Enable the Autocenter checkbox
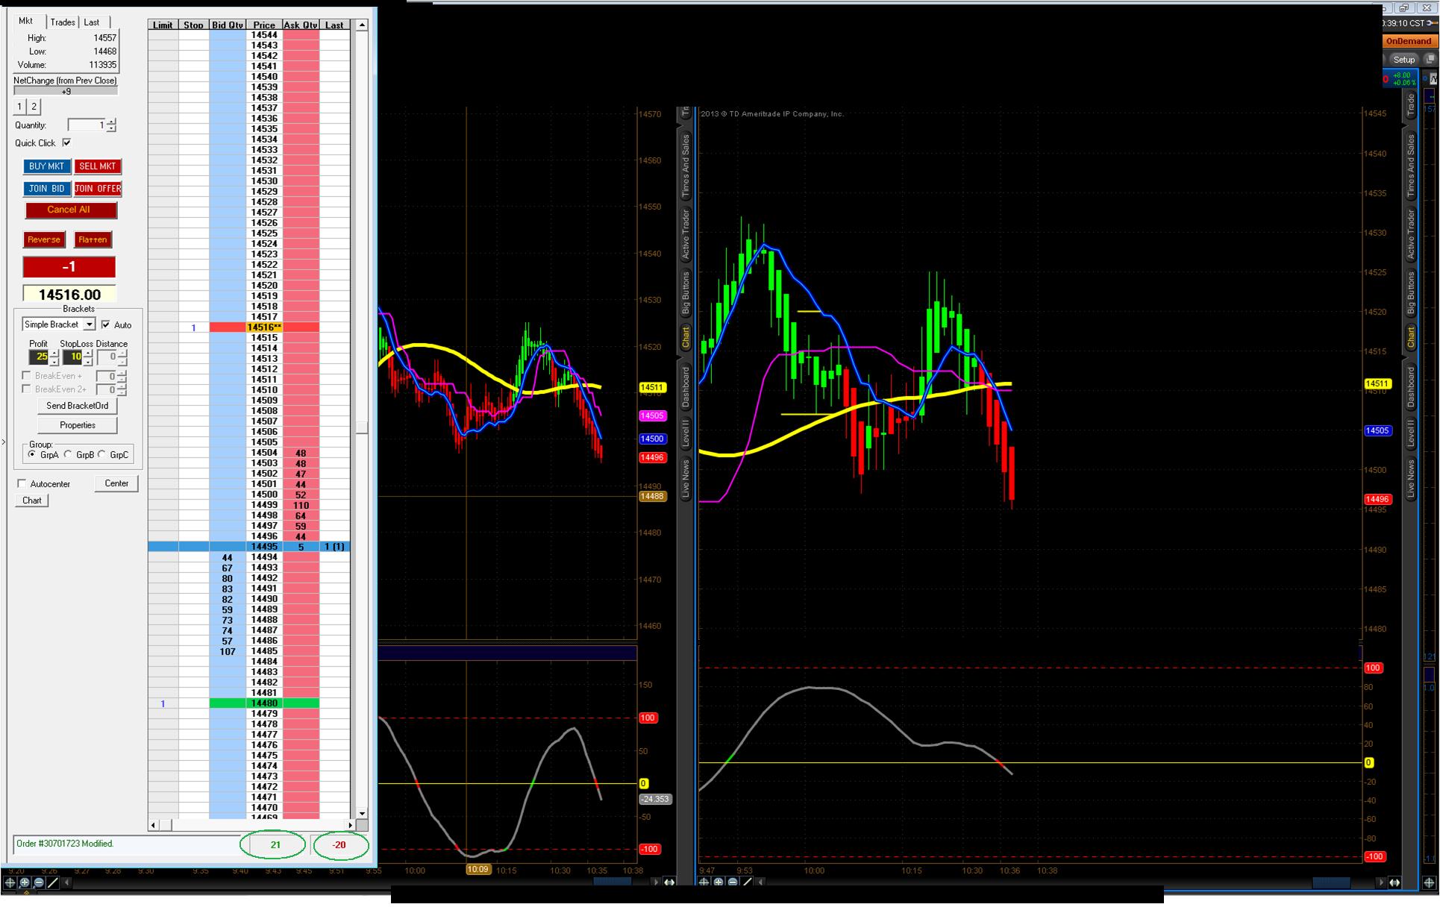Screen dimensions: 1440x913 click(22, 483)
